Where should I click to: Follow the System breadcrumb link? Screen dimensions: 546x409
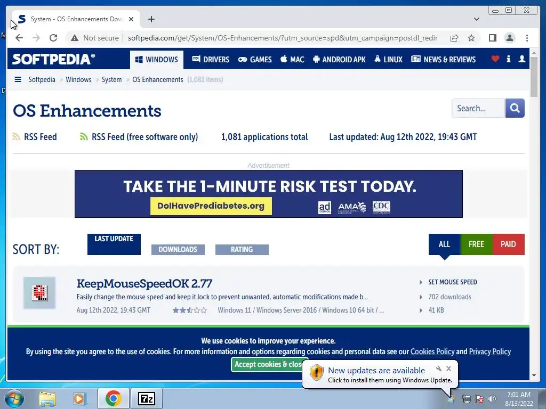point(112,80)
